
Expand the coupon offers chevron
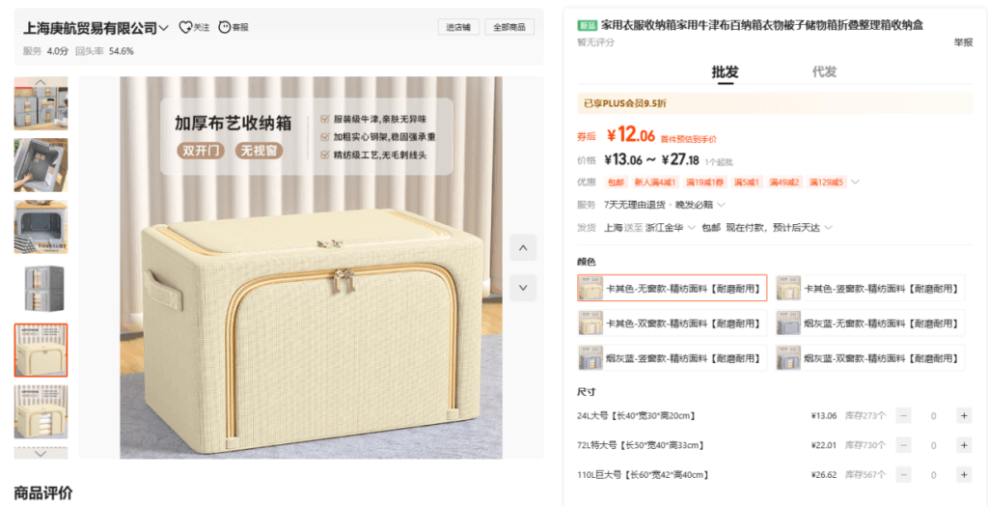click(855, 183)
